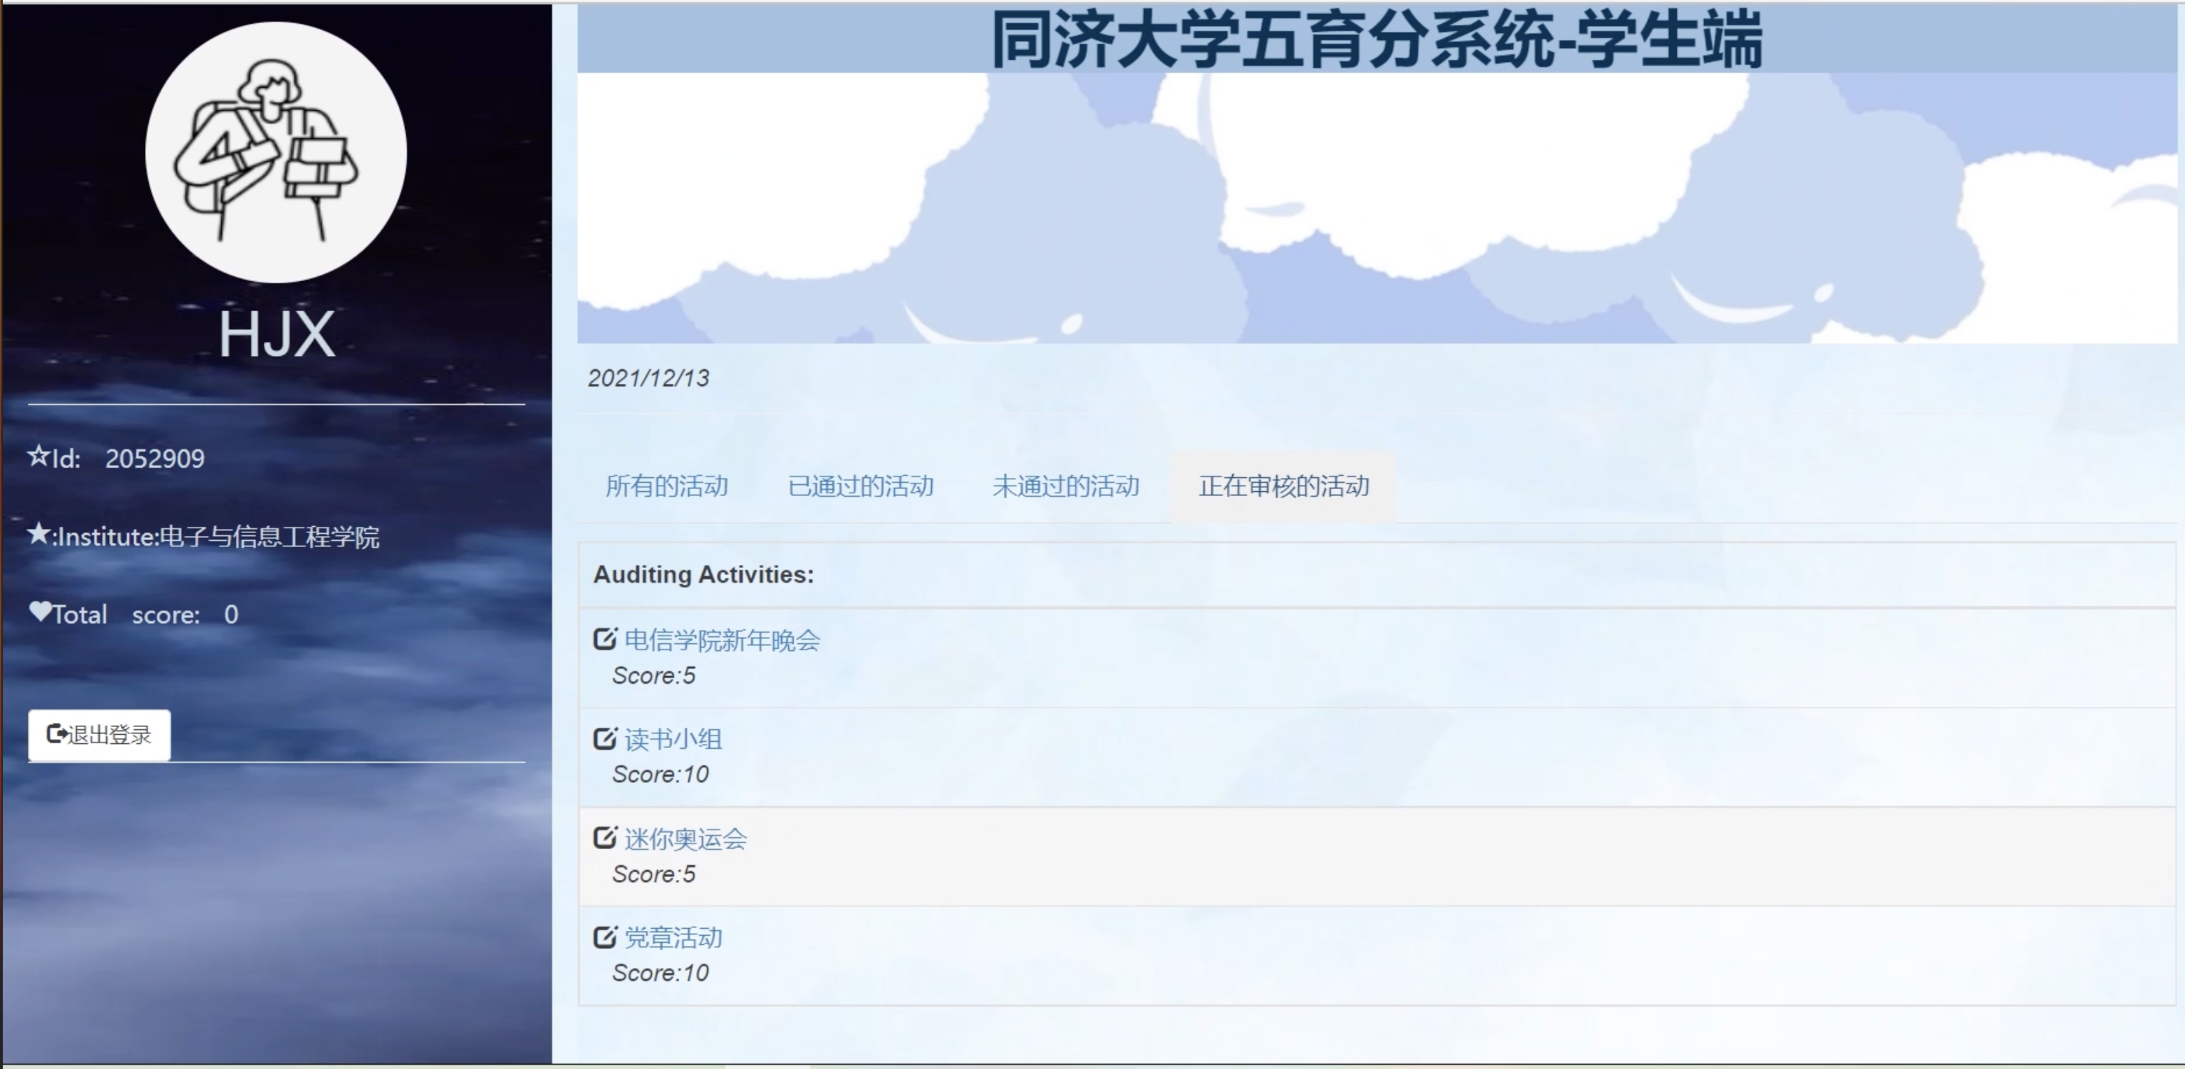2185x1069 pixels.
Task: Click the heart icon next to Total score
Action: [40, 611]
